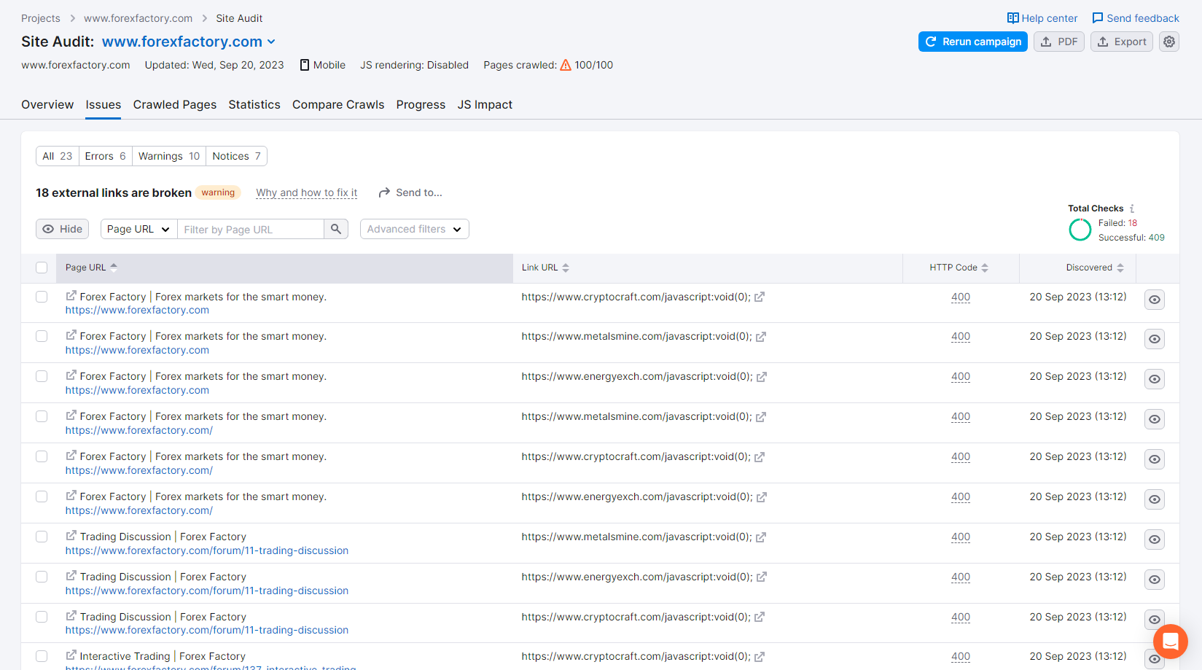Click the pages crawled warning triangle icon
The height and width of the screenshot is (670, 1202).
point(566,65)
